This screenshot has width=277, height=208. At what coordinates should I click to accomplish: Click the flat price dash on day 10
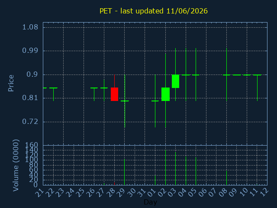(x=247, y=75)
